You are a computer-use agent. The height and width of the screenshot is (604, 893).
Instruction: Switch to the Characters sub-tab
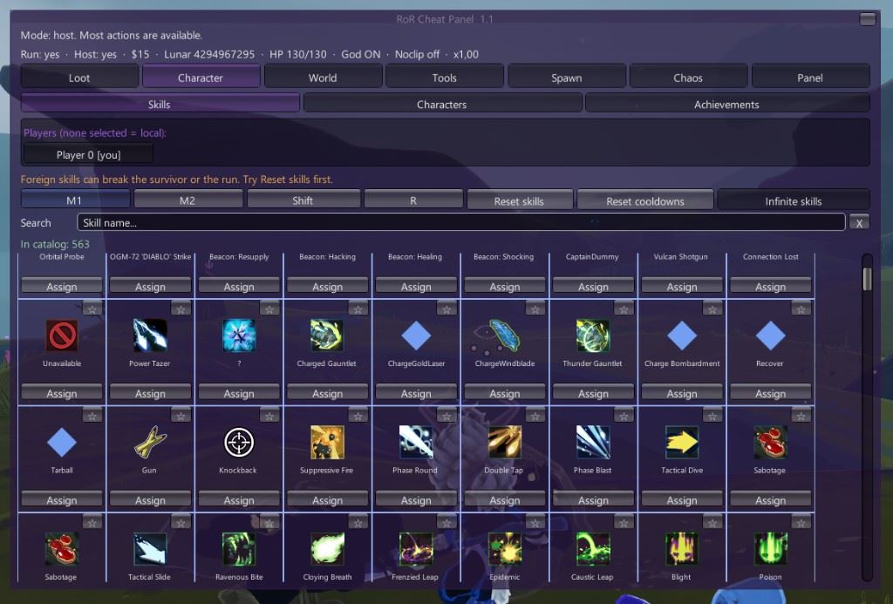point(442,105)
